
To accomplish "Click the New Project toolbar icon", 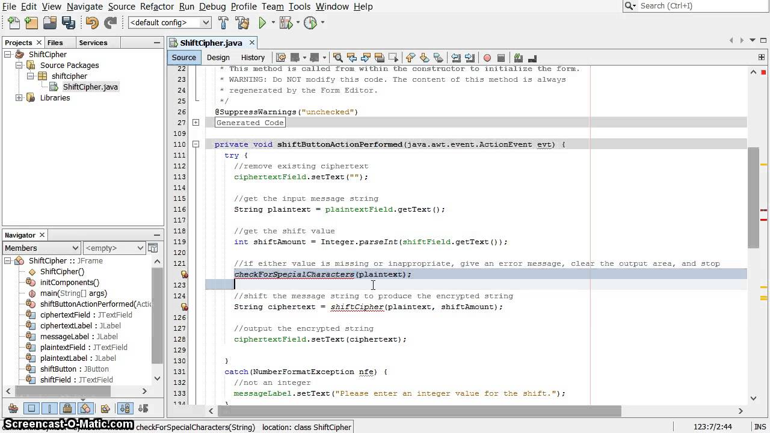I will pos(31,23).
